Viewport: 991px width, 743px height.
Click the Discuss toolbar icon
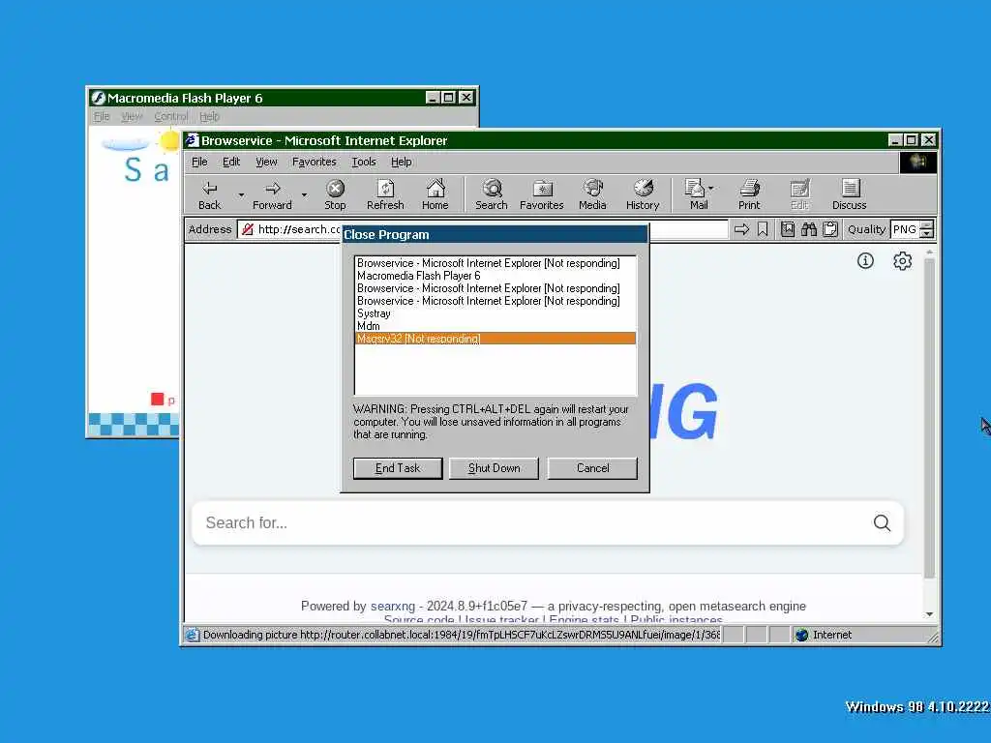point(850,189)
